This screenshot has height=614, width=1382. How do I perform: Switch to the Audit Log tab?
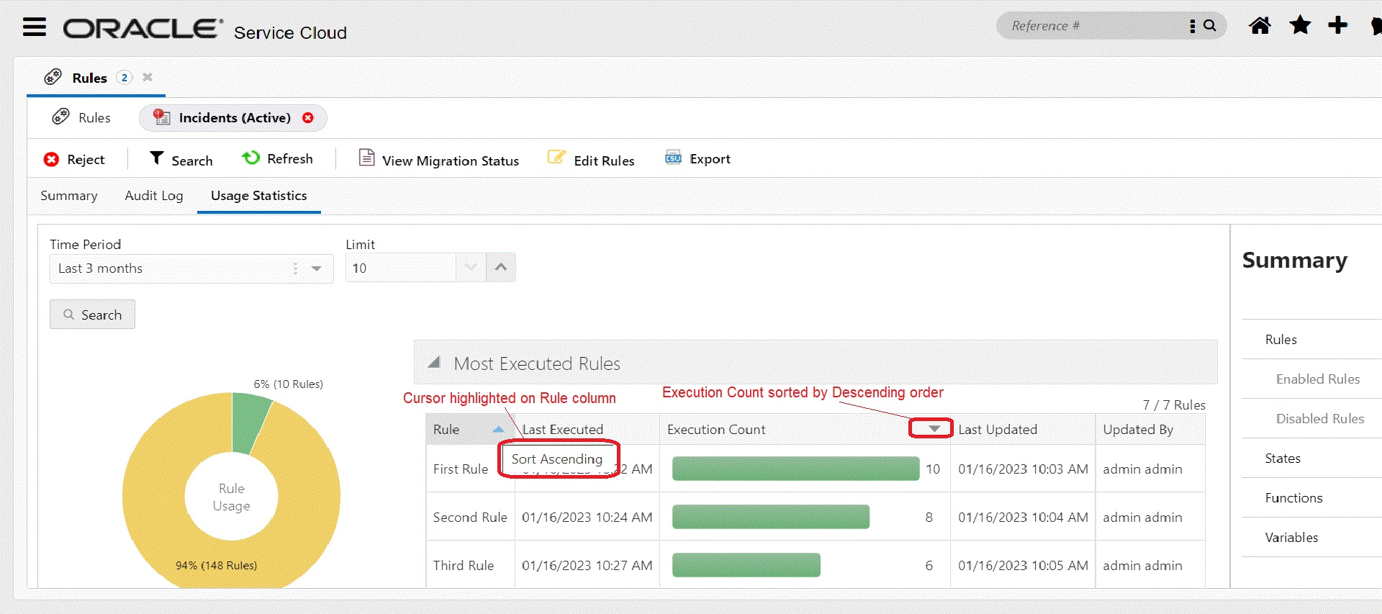click(153, 196)
